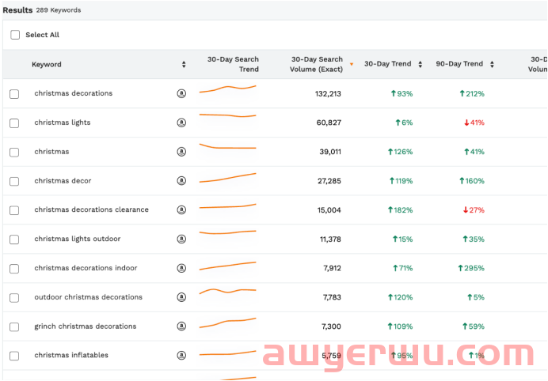Viewport: 548px width, 381px height.
Task: View trend sparkline for christmas lights
Action: (x=227, y=115)
